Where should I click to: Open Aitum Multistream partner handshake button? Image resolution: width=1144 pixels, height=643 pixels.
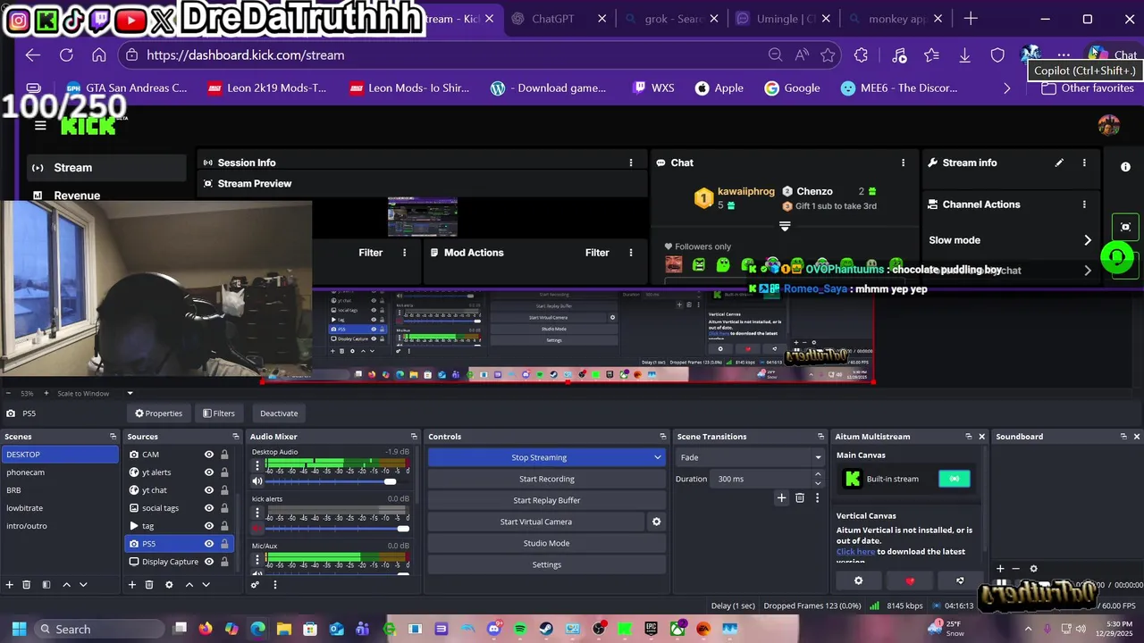[960, 580]
